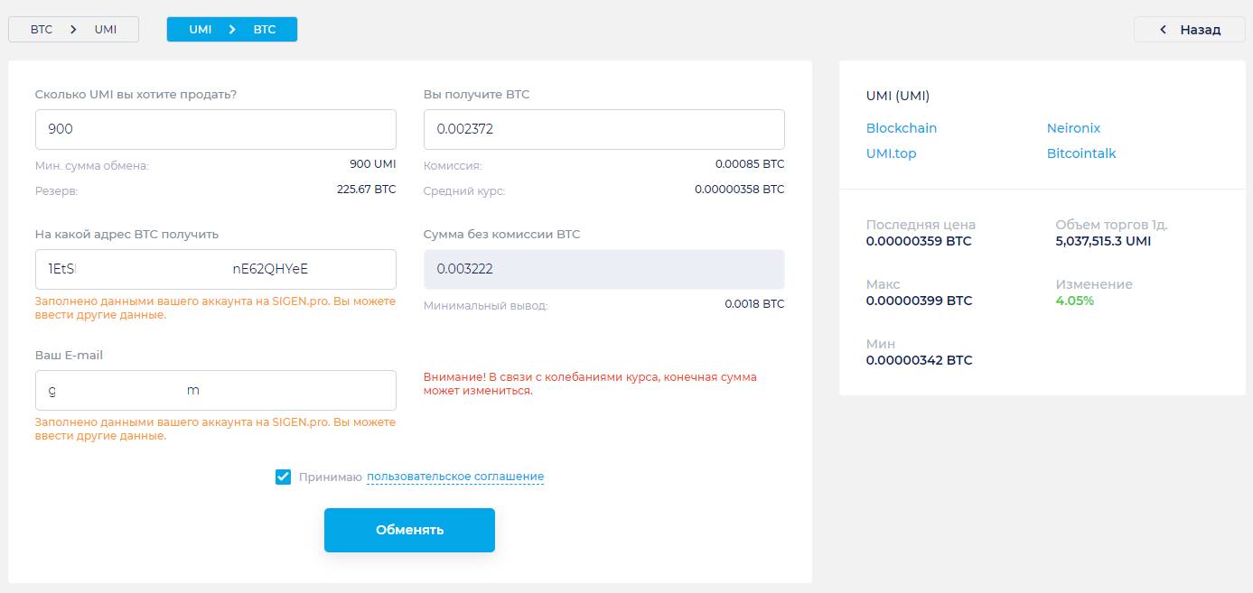This screenshot has height=593, width=1253.
Task: Click the BTC address input field
Action: [216, 269]
